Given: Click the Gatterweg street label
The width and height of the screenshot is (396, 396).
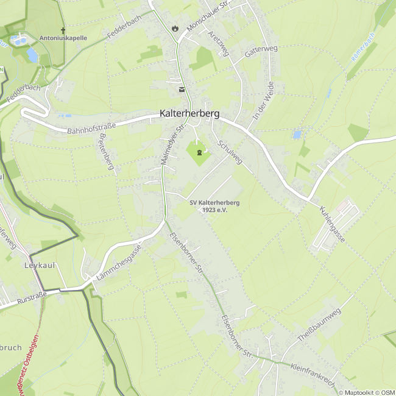Looking at the screenshot, I should (x=261, y=51).
